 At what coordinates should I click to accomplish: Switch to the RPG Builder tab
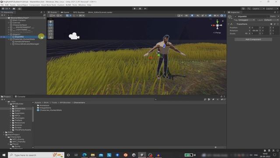coord(79,12)
